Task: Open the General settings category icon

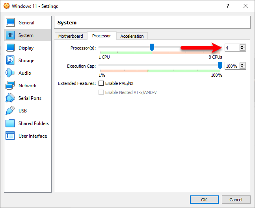Action: pyautogui.click(x=10, y=22)
